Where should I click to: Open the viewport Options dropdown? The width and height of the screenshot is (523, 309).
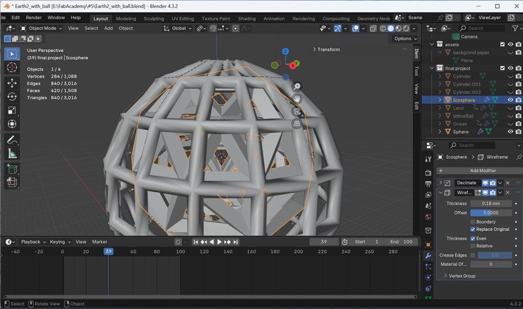point(405,39)
